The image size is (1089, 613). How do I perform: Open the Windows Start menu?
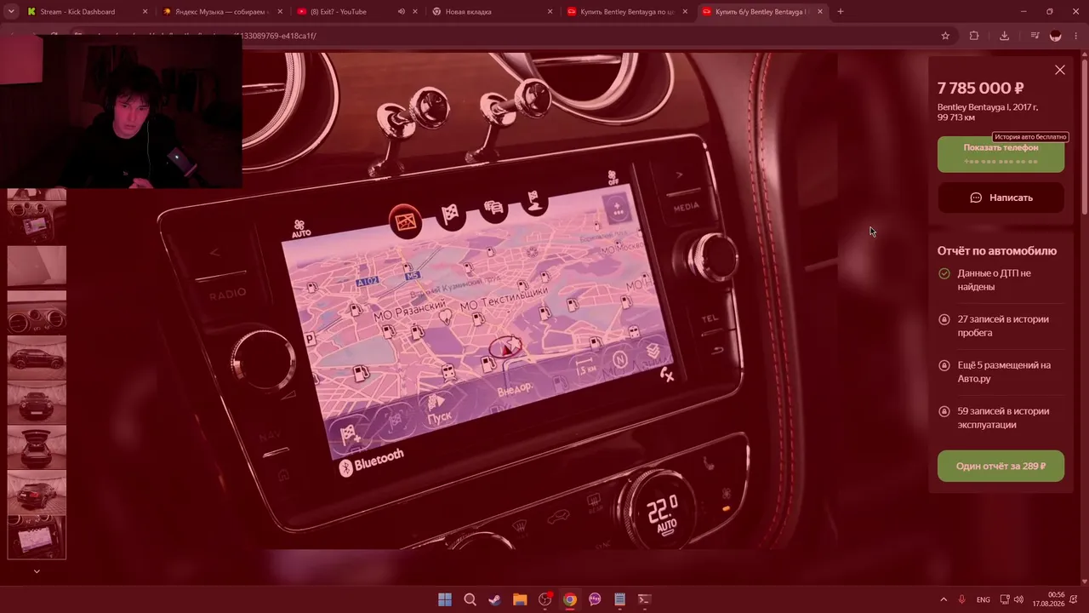tap(445, 599)
